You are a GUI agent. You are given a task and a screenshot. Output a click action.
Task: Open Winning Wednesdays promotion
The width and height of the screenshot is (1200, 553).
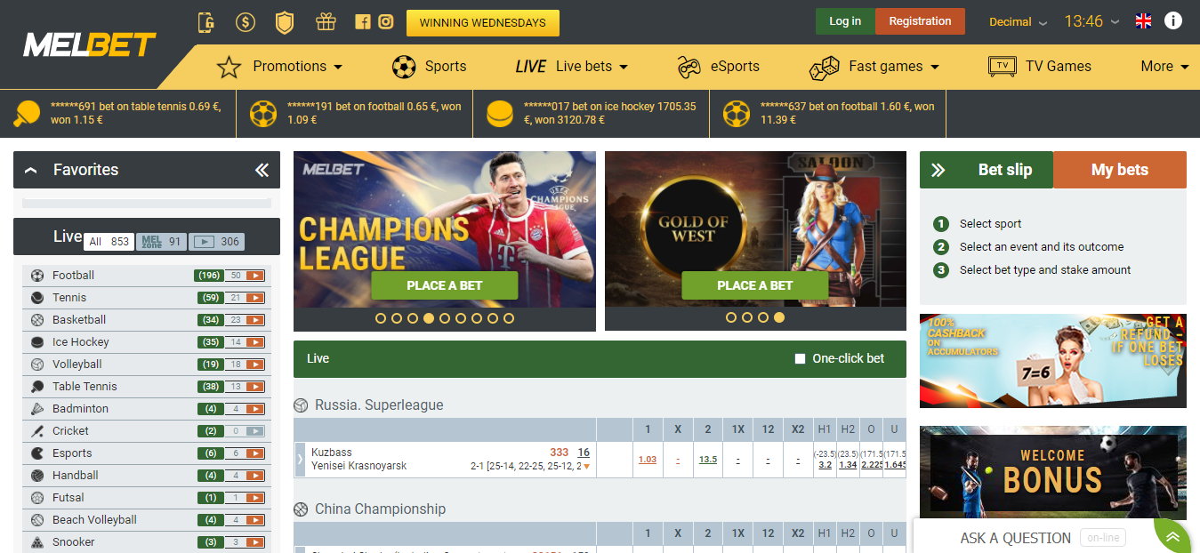483,23
